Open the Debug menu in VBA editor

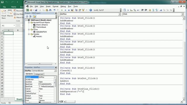(x=63, y=6)
